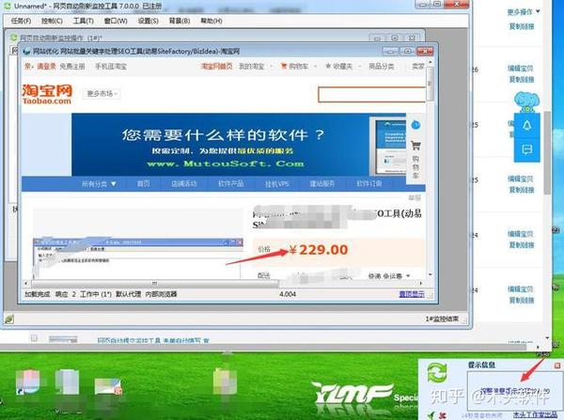Click the 1#监控结束 status text
Screen dimensions: 564x420
pos(442,319)
